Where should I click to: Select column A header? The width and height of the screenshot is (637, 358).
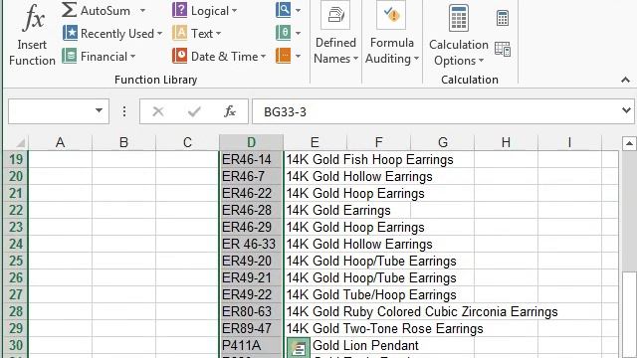(60, 142)
